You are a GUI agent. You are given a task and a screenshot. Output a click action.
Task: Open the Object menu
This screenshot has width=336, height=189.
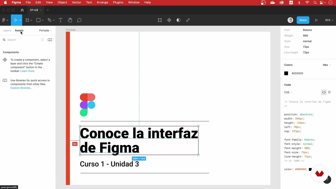click(62, 2)
